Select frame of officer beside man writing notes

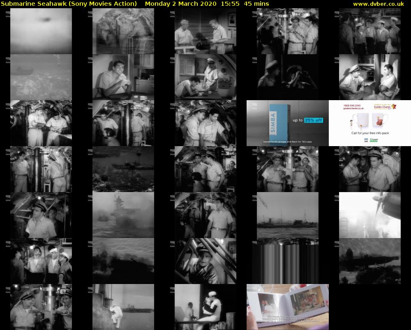pos(370,169)
